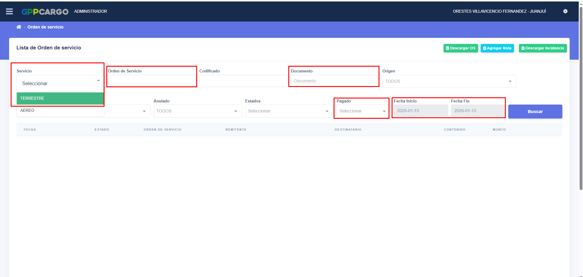The image size is (583, 277).
Task: Open the Fecha Fin date field
Action: click(x=478, y=111)
